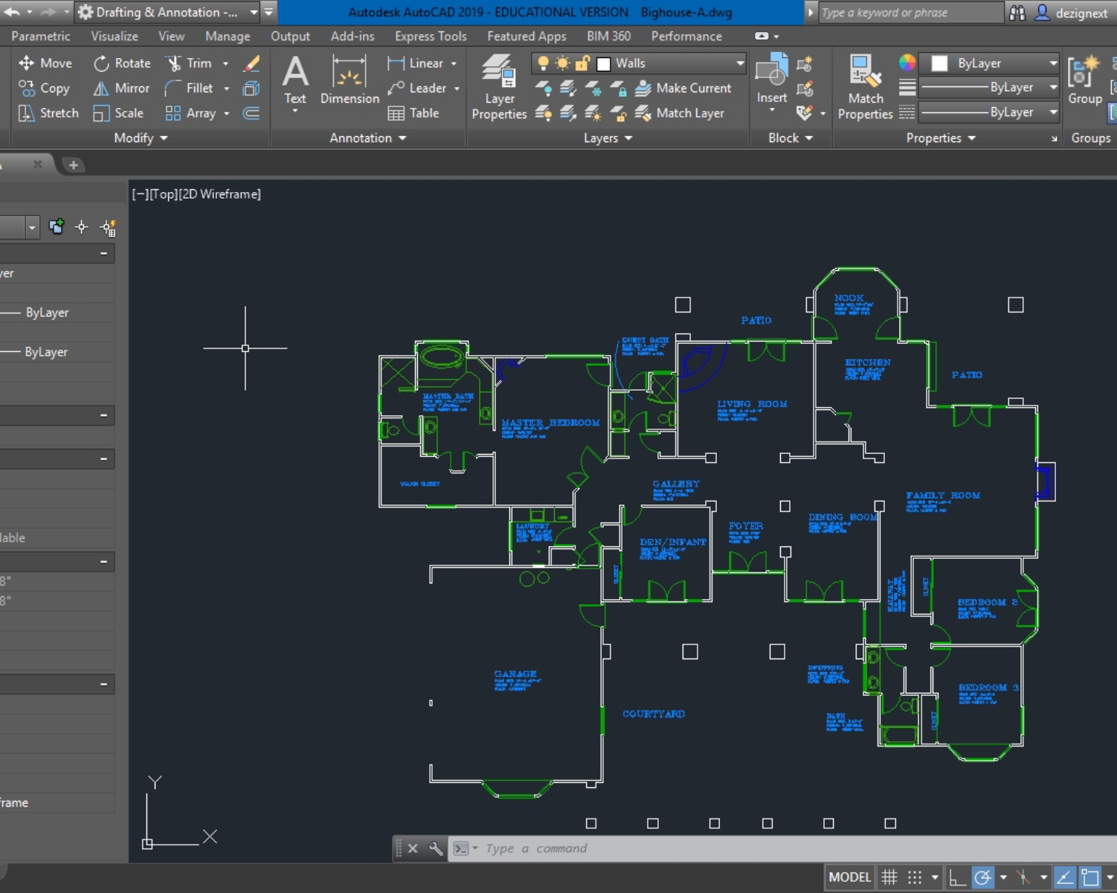Toggle the drawing grid display
Viewport: 1117px width, 893px height.
coord(889,877)
